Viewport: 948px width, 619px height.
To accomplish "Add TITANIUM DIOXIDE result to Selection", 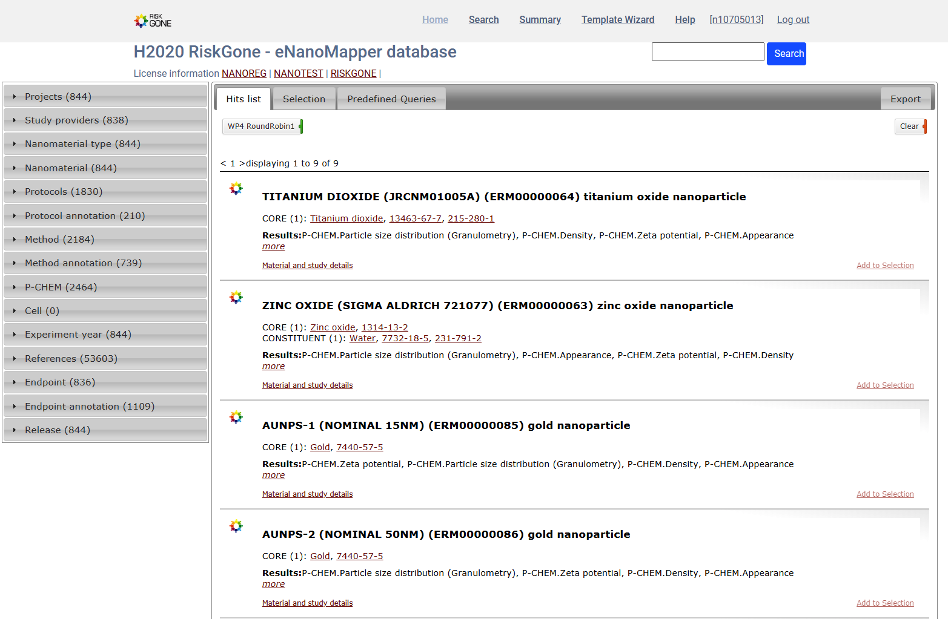I will click(x=885, y=265).
